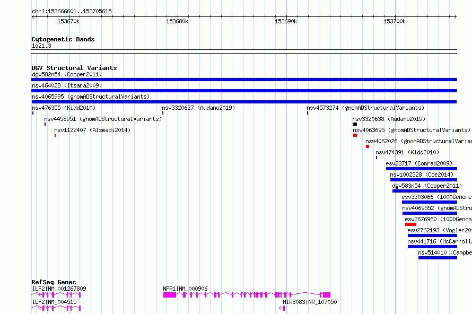
Task: Click the blue nsv1002328 variant bar
Action: (x=424, y=180)
